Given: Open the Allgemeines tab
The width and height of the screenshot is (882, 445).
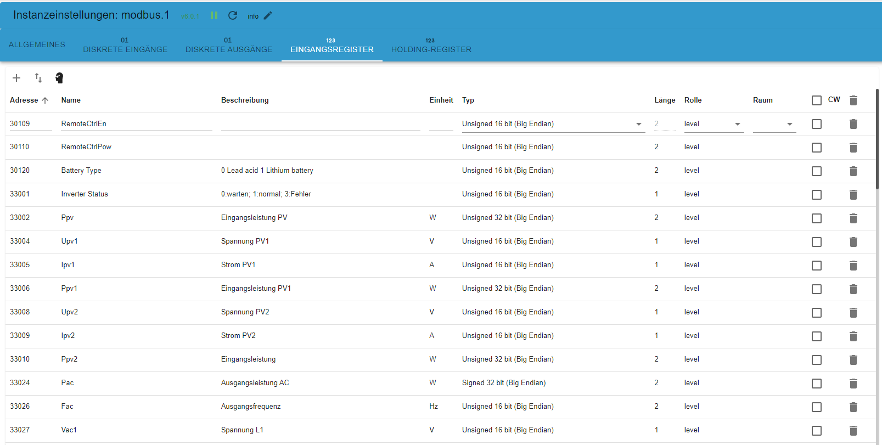Looking at the screenshot, I should click(37, 44).
